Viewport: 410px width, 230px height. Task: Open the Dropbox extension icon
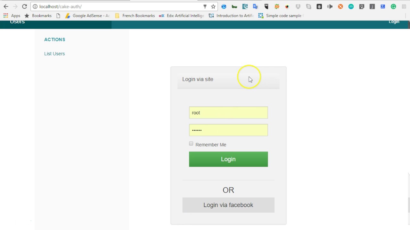click(x=298, y=6)
